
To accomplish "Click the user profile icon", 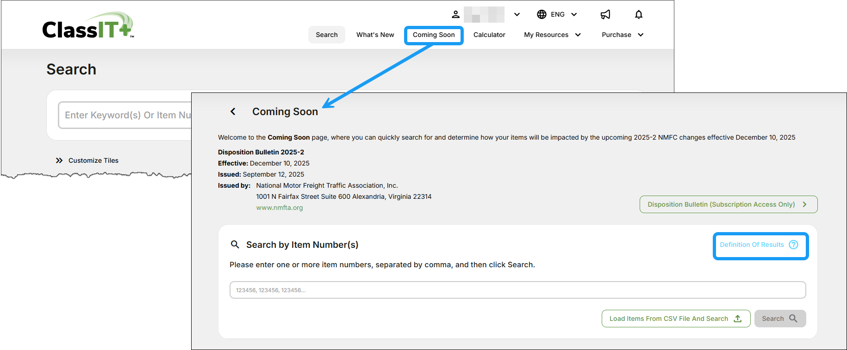I will coord(455,14).
